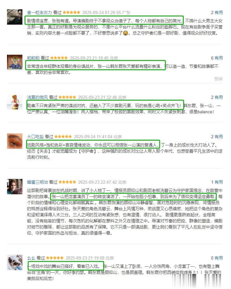The width and height of the screenshot is (231, 289).
Task: Open avatar of user 浅夏的微风
Action: pos(15,102)
